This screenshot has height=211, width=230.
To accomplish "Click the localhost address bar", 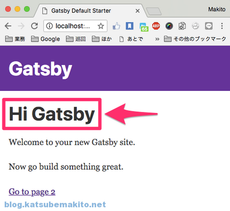I will point(75,26).
